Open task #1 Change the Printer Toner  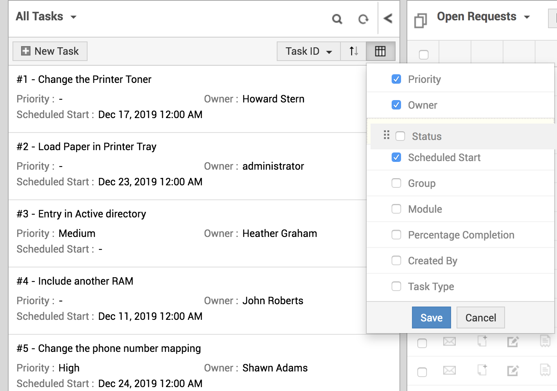click(84, 79)
